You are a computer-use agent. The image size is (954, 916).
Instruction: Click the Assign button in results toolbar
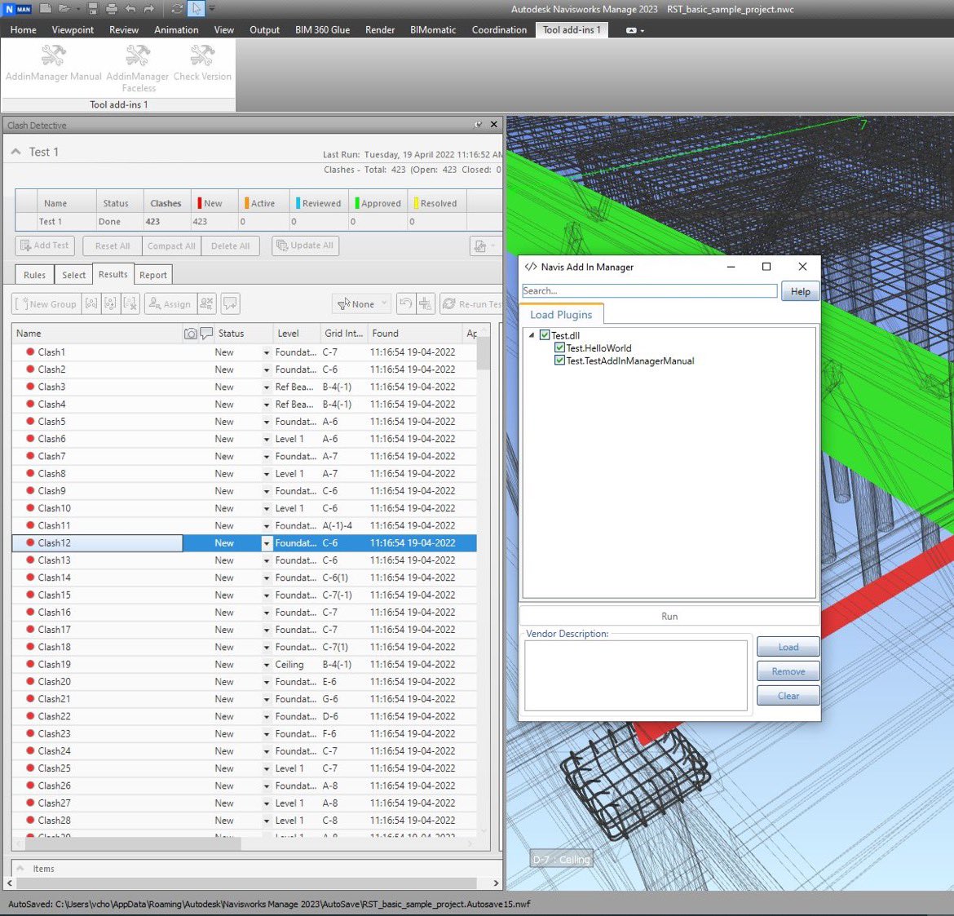click(170, 303)
